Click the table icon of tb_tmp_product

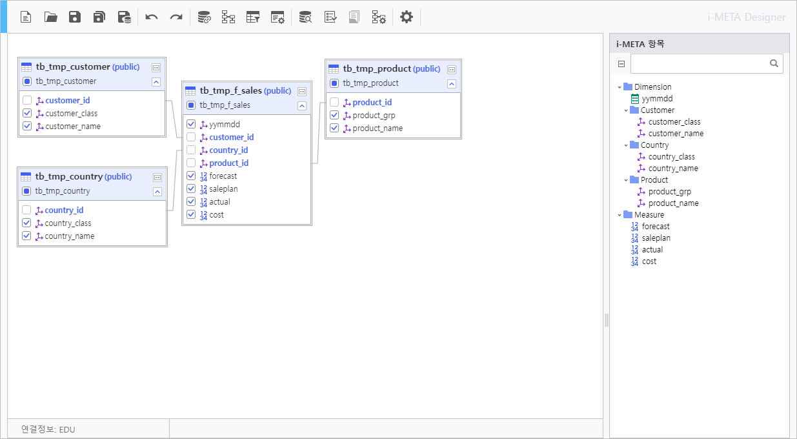coord(334,69)
